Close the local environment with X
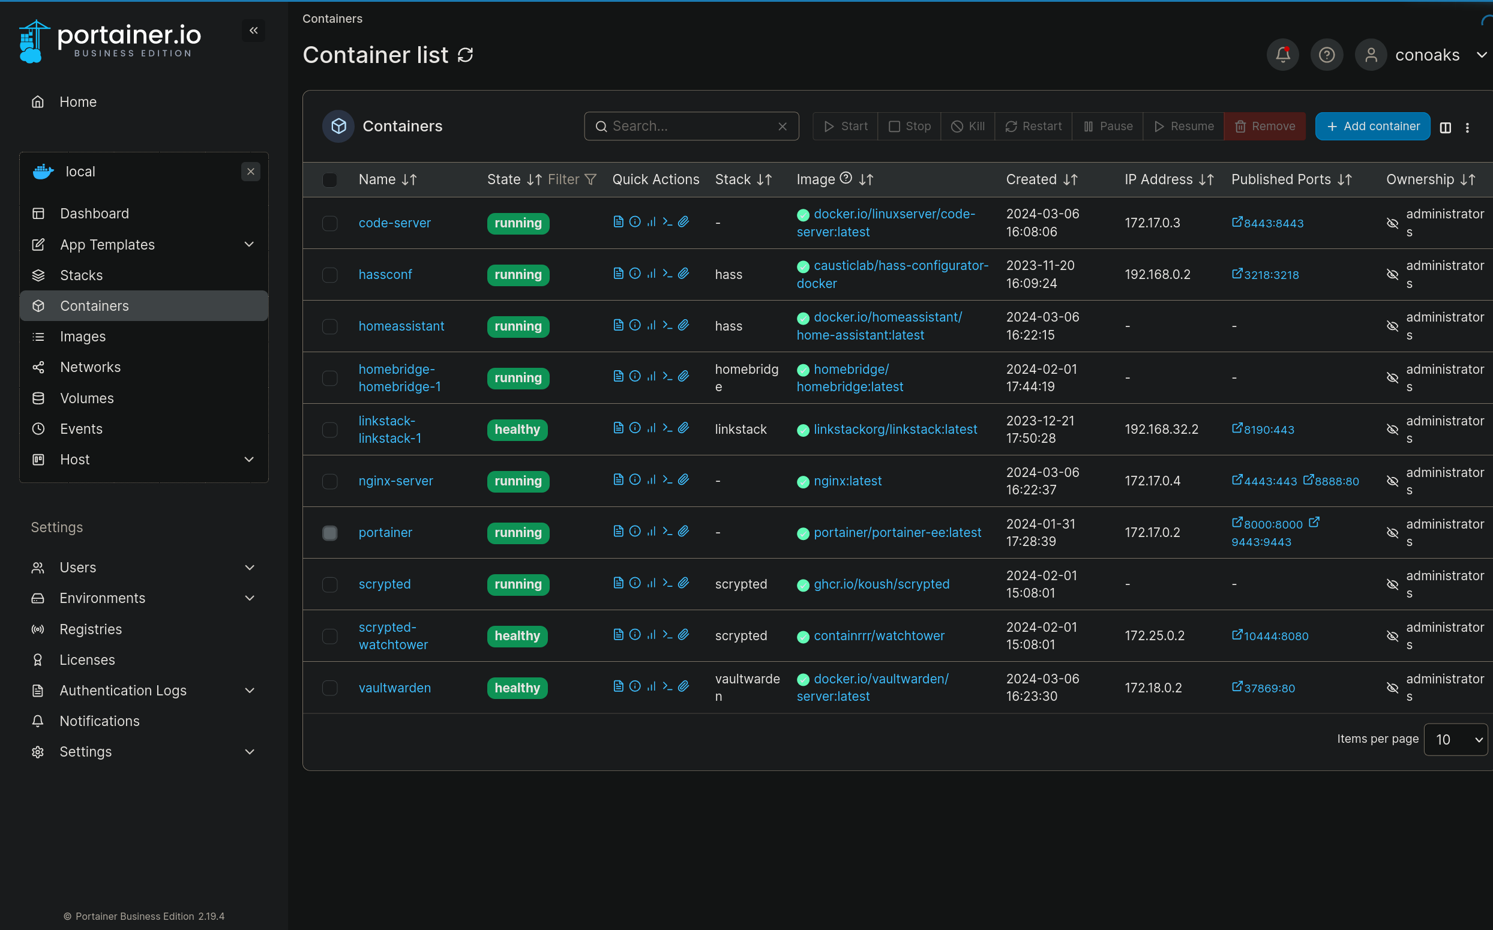 [250, 172]
